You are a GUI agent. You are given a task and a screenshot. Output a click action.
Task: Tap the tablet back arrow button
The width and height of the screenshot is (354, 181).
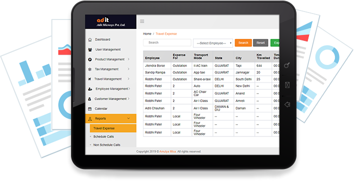click(287, 104)
